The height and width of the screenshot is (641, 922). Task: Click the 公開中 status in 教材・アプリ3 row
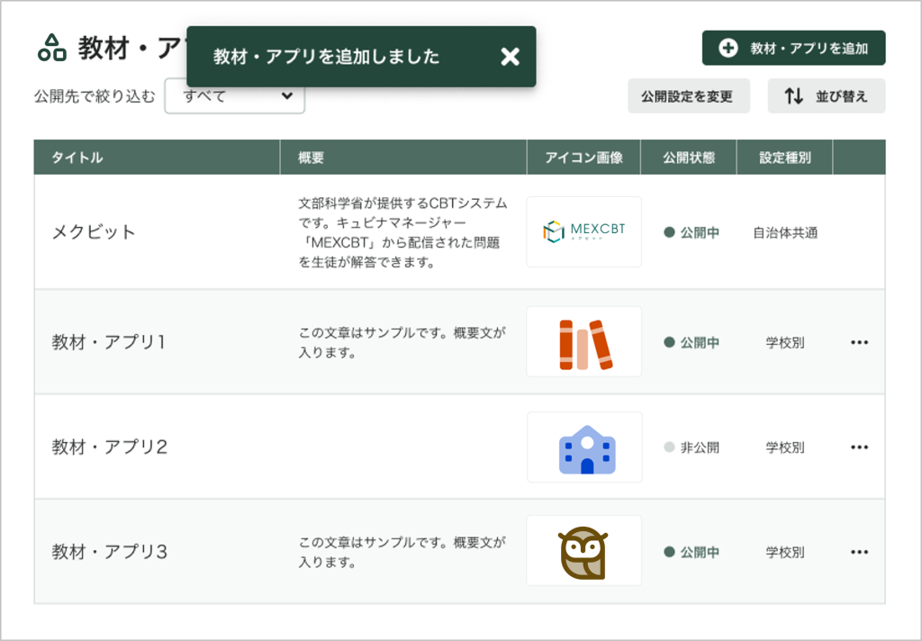click(x=691, y=552)
